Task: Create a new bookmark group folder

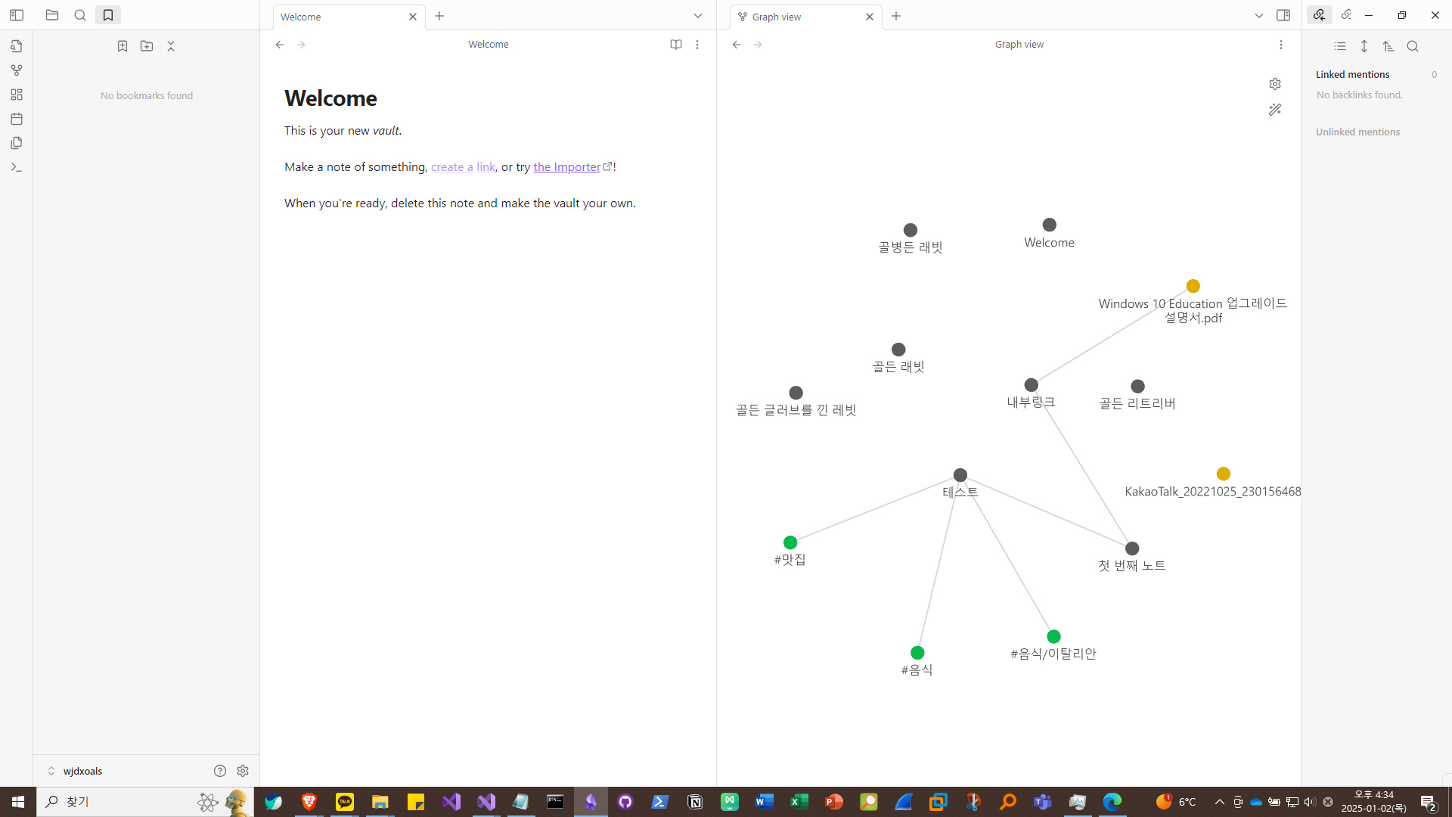Action: pos(147,46)
